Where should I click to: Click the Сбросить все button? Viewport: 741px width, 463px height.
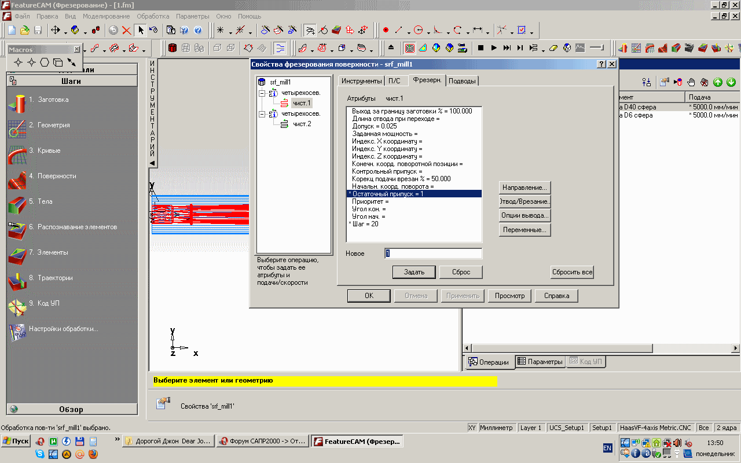(x=572, y=272)
